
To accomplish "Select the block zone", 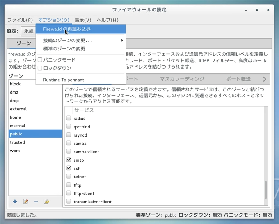I will click(x=35, y=84).
